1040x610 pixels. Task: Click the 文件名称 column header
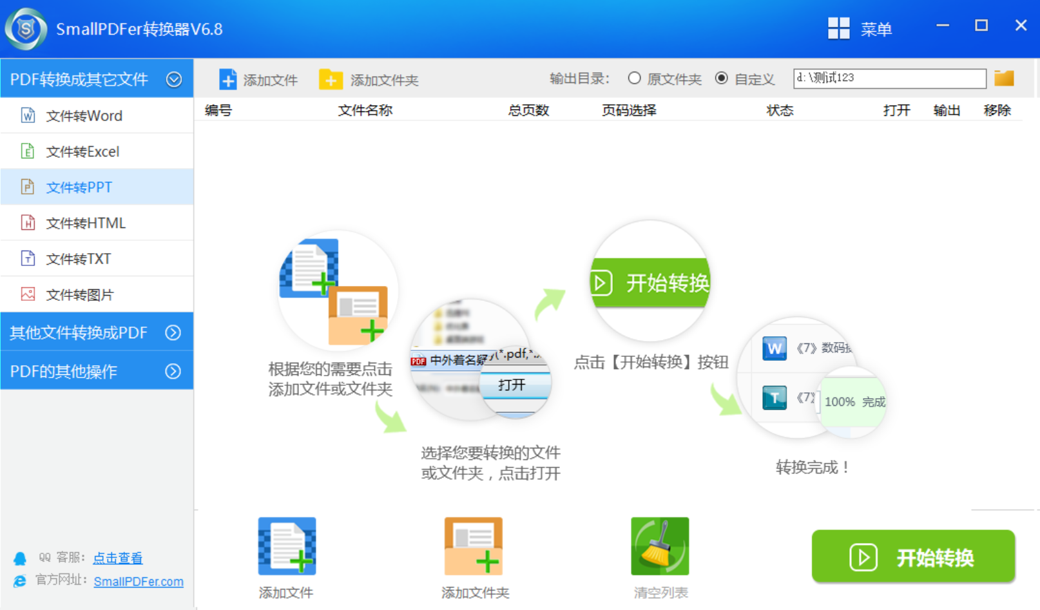[365, 110]
